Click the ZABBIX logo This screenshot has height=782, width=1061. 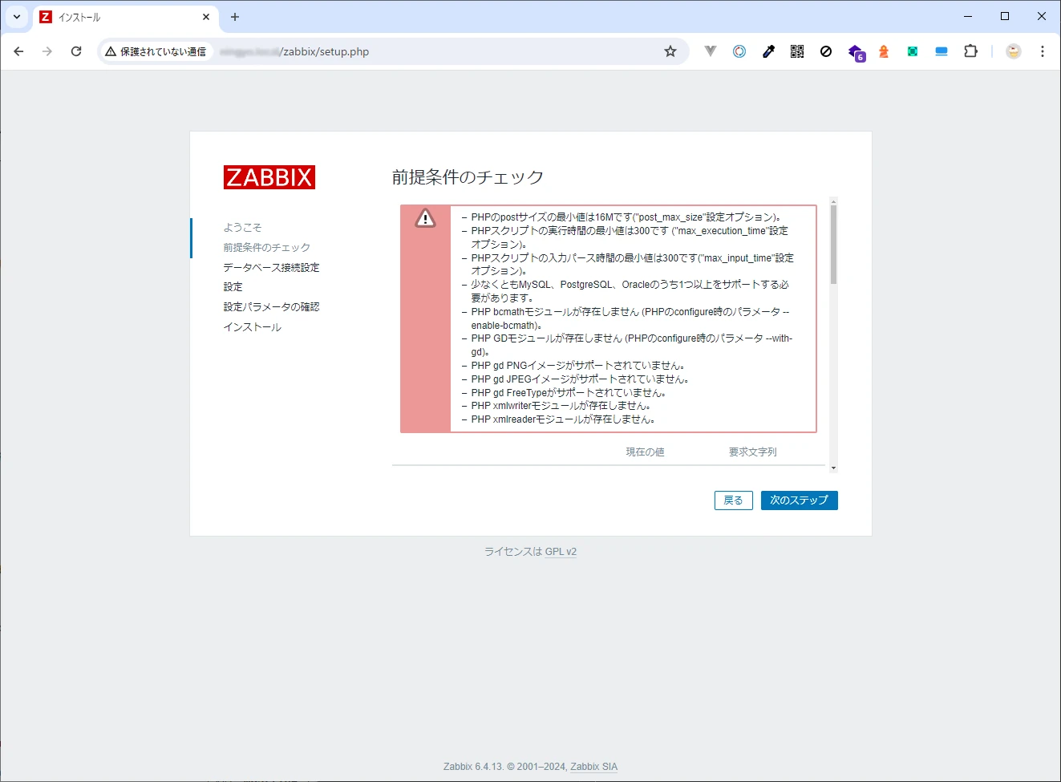(x=269, y=177)
